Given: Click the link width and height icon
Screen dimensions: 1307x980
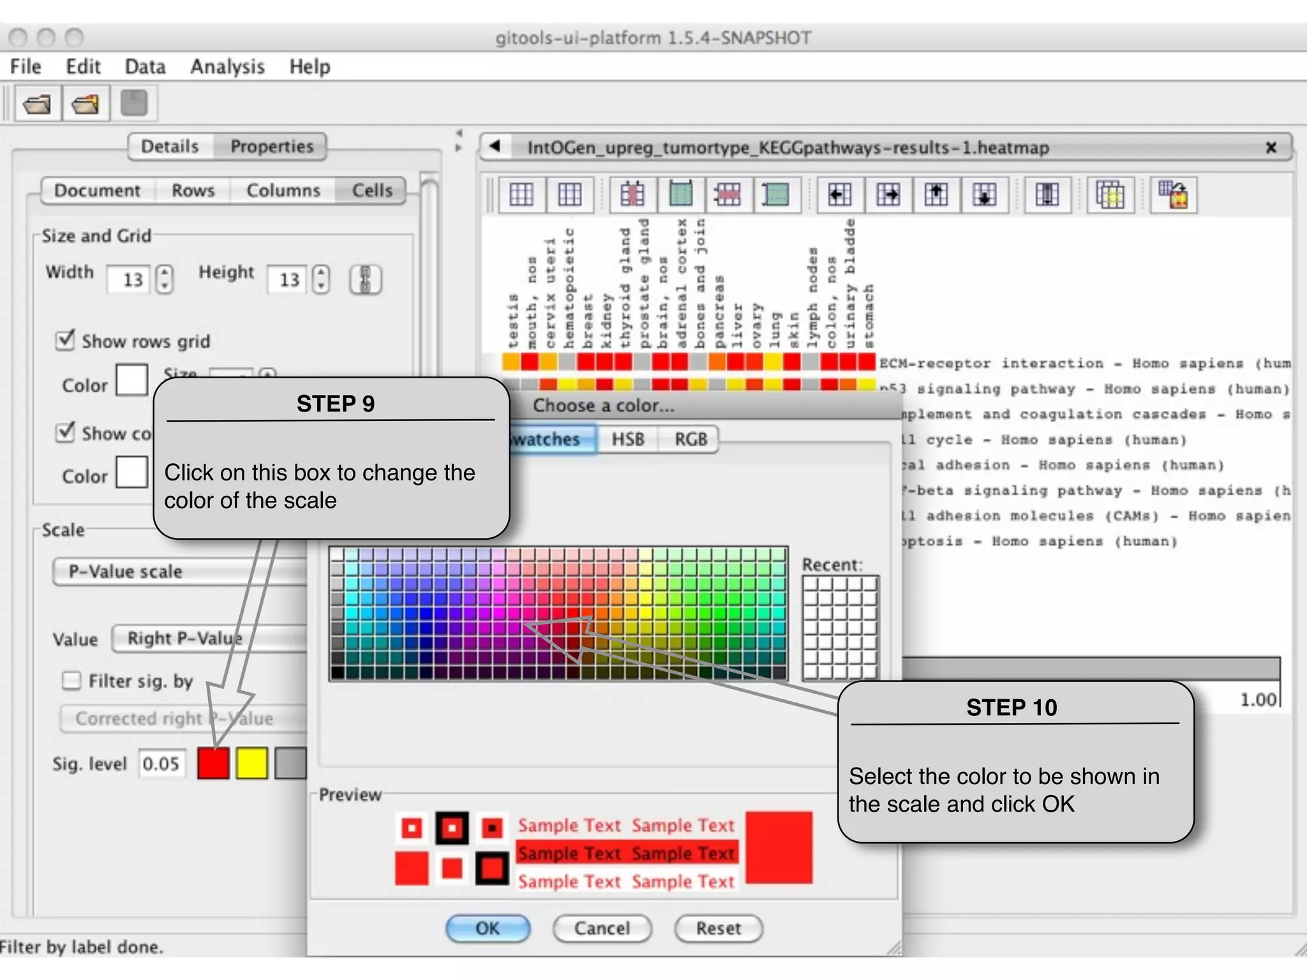Looking at the screenshot, I should coord(366,279).
